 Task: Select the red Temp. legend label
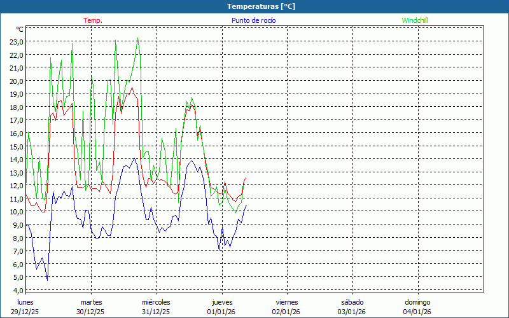93,20
